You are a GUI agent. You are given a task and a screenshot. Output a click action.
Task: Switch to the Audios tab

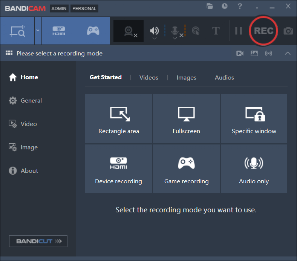224,77
